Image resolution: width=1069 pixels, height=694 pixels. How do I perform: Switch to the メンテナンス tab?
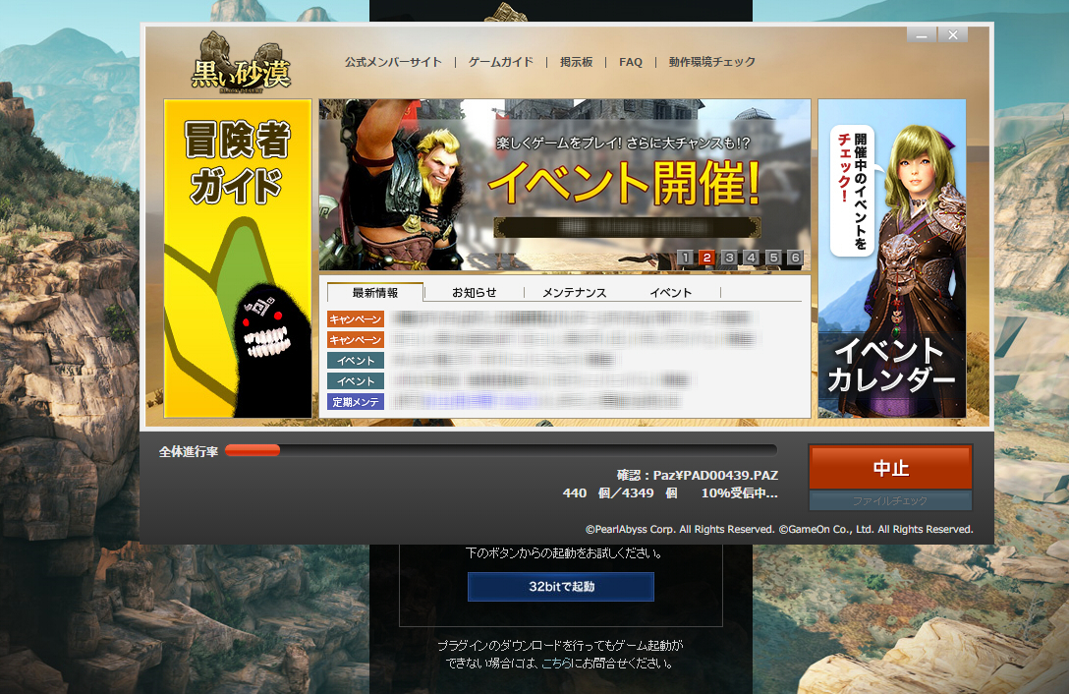click(575, 292)
